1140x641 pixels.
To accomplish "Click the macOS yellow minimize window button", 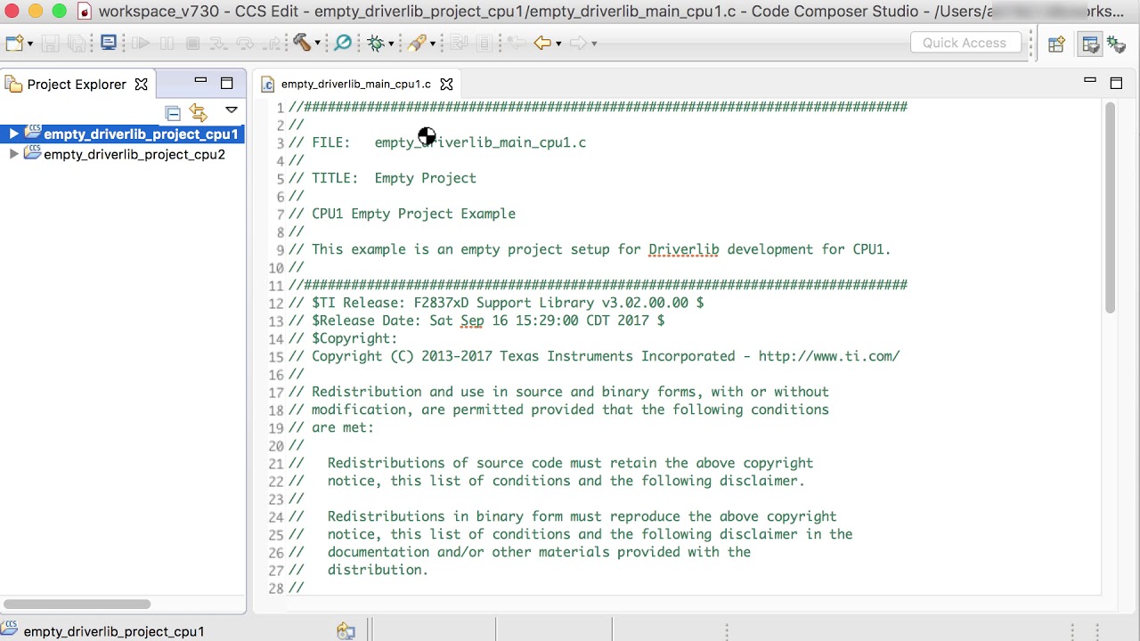I will click(x=36, y=12).
